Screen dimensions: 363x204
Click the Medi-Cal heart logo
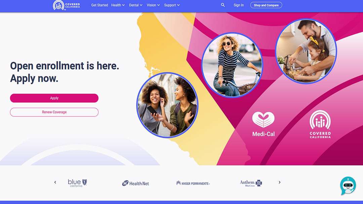coord(264,124)
